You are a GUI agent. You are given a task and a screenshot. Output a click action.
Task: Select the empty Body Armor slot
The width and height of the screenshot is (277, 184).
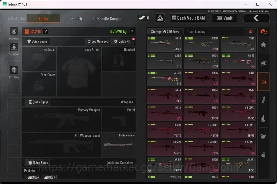click(79, 72)
